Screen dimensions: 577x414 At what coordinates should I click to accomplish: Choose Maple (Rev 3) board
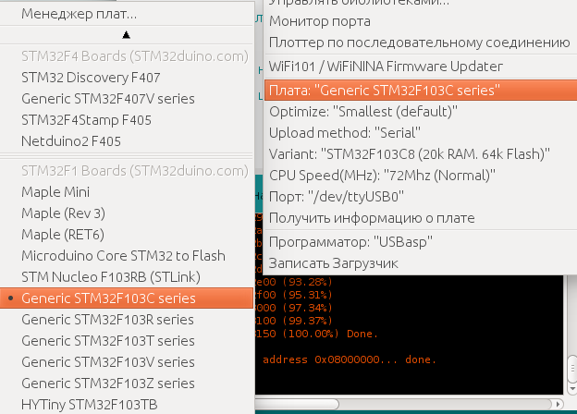click(63, 213)
